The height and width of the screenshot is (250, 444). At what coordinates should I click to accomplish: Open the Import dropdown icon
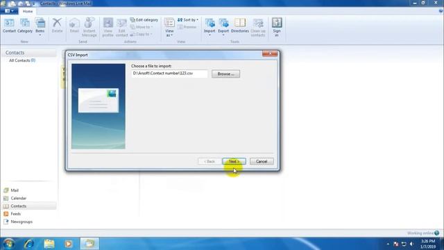[210, 27]
